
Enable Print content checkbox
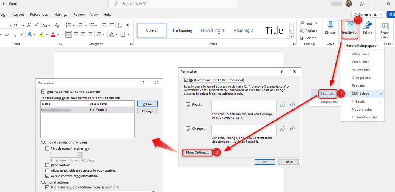point(47,165)
